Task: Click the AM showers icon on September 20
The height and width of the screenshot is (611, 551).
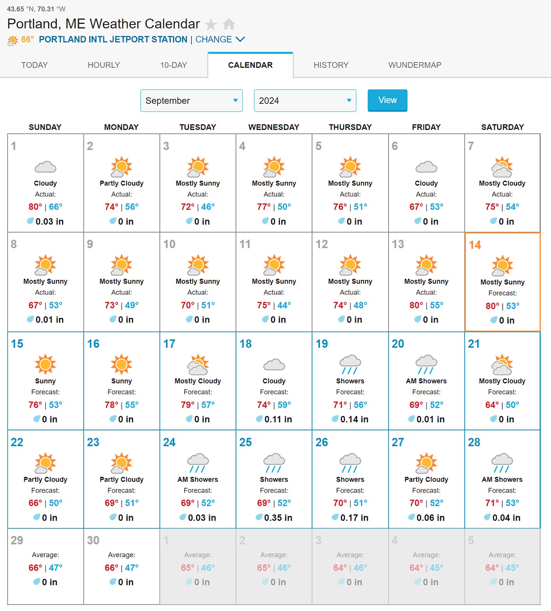Action: 426,365
